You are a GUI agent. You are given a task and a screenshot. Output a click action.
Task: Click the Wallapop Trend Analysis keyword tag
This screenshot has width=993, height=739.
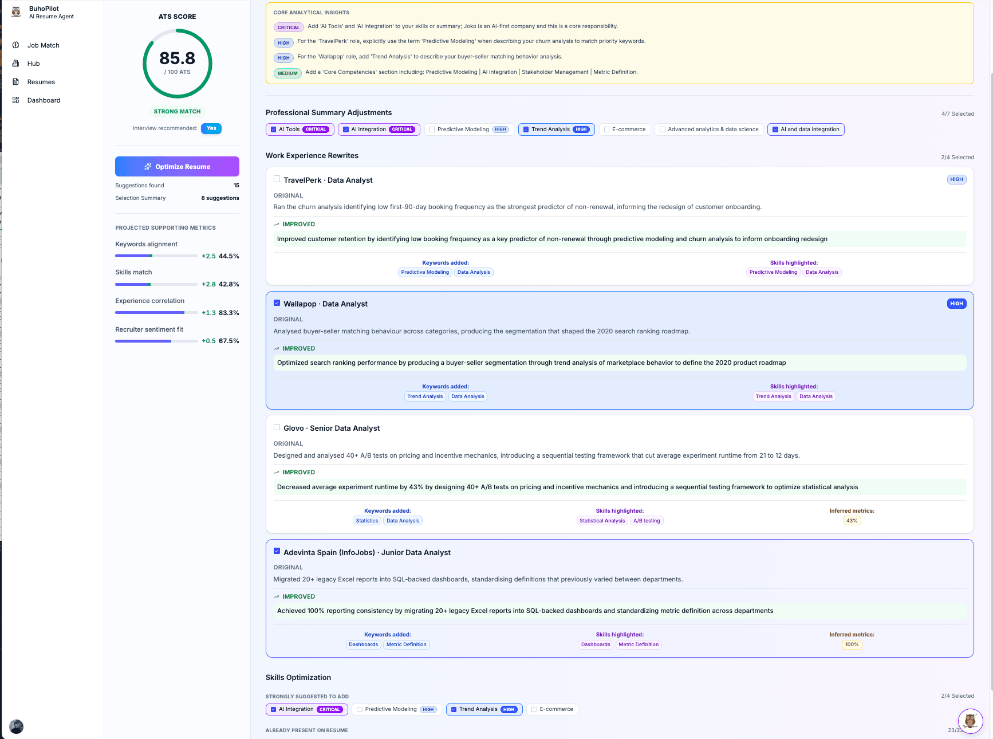[x=425, y=396]
